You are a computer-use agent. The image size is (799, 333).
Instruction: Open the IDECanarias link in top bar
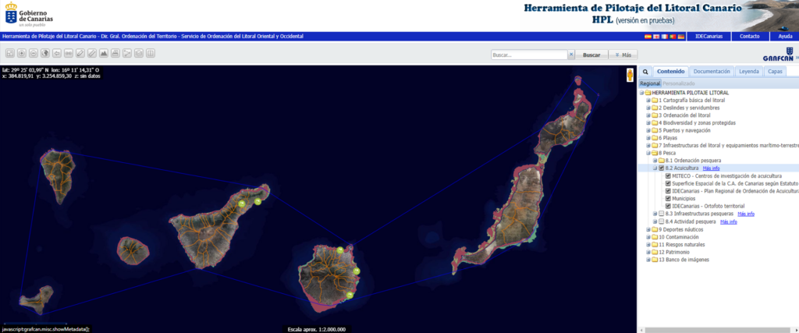point(708,36)
